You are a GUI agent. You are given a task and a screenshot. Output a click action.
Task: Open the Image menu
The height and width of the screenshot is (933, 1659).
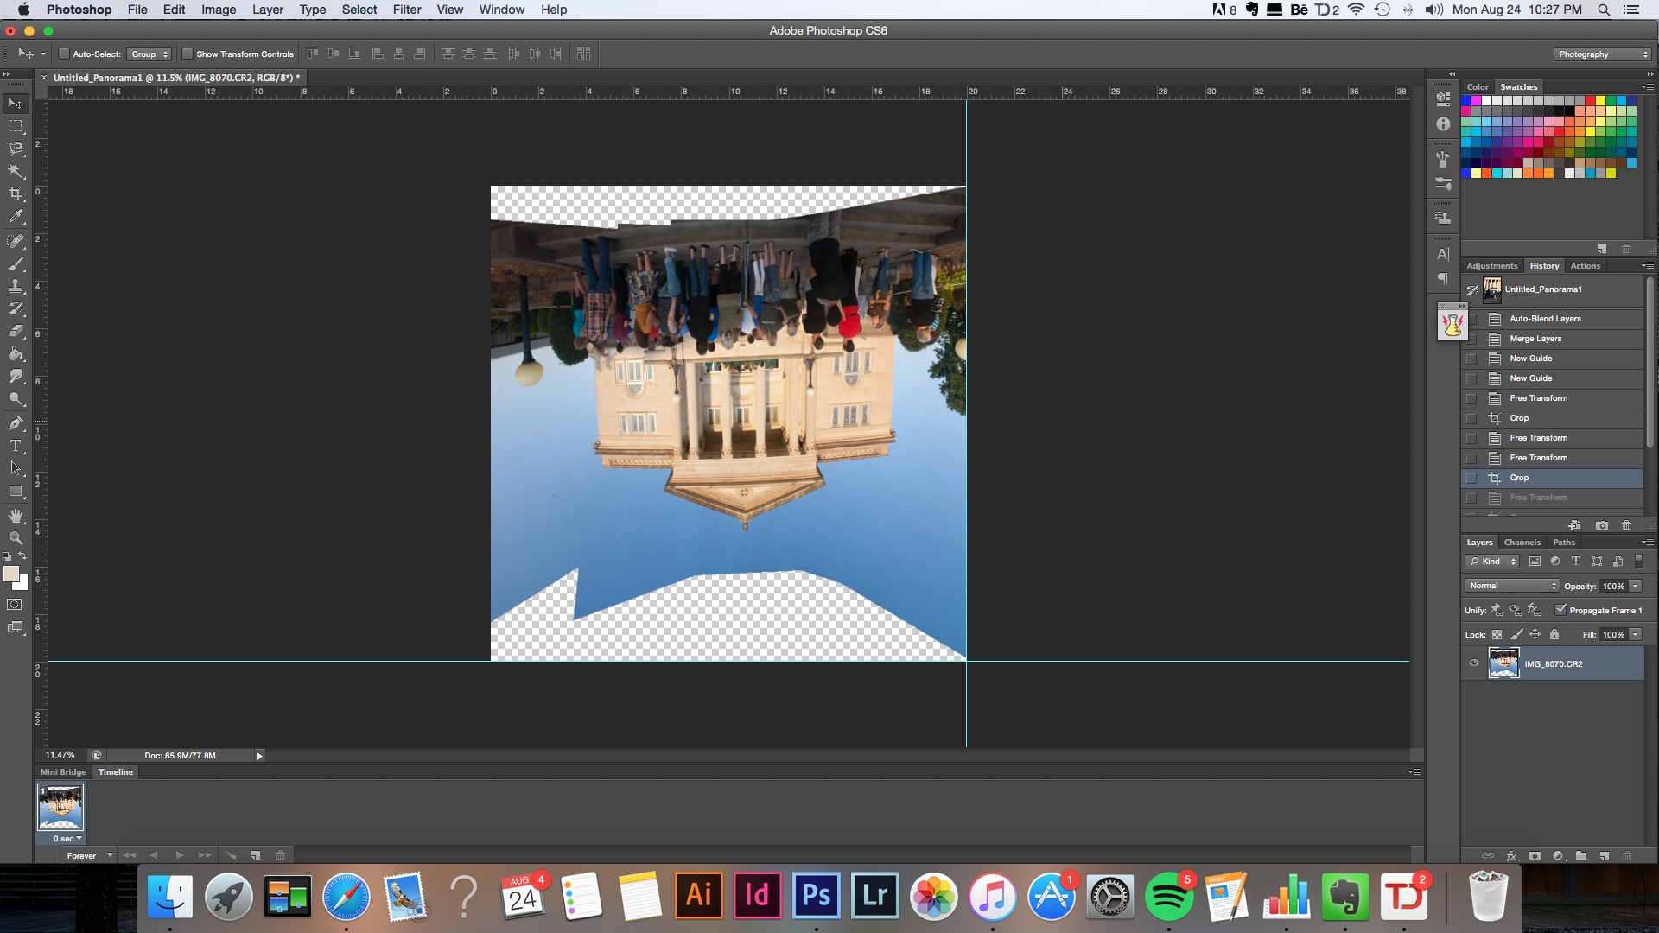[x=219, y=10]
